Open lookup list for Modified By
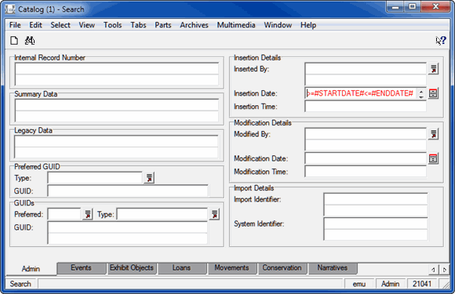 (x=433, y=134)
